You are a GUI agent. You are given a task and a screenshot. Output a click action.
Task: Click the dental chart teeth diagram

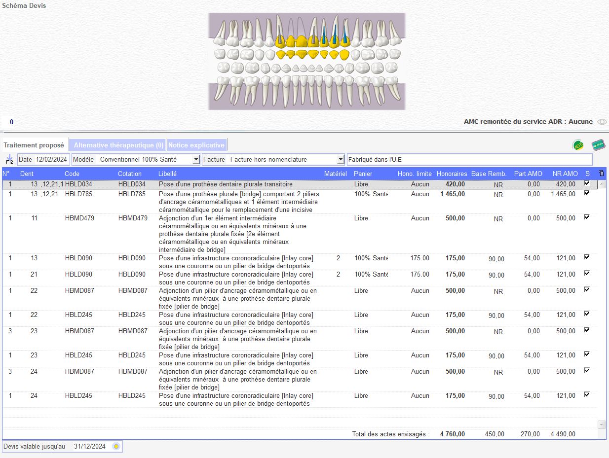[306, 62]
